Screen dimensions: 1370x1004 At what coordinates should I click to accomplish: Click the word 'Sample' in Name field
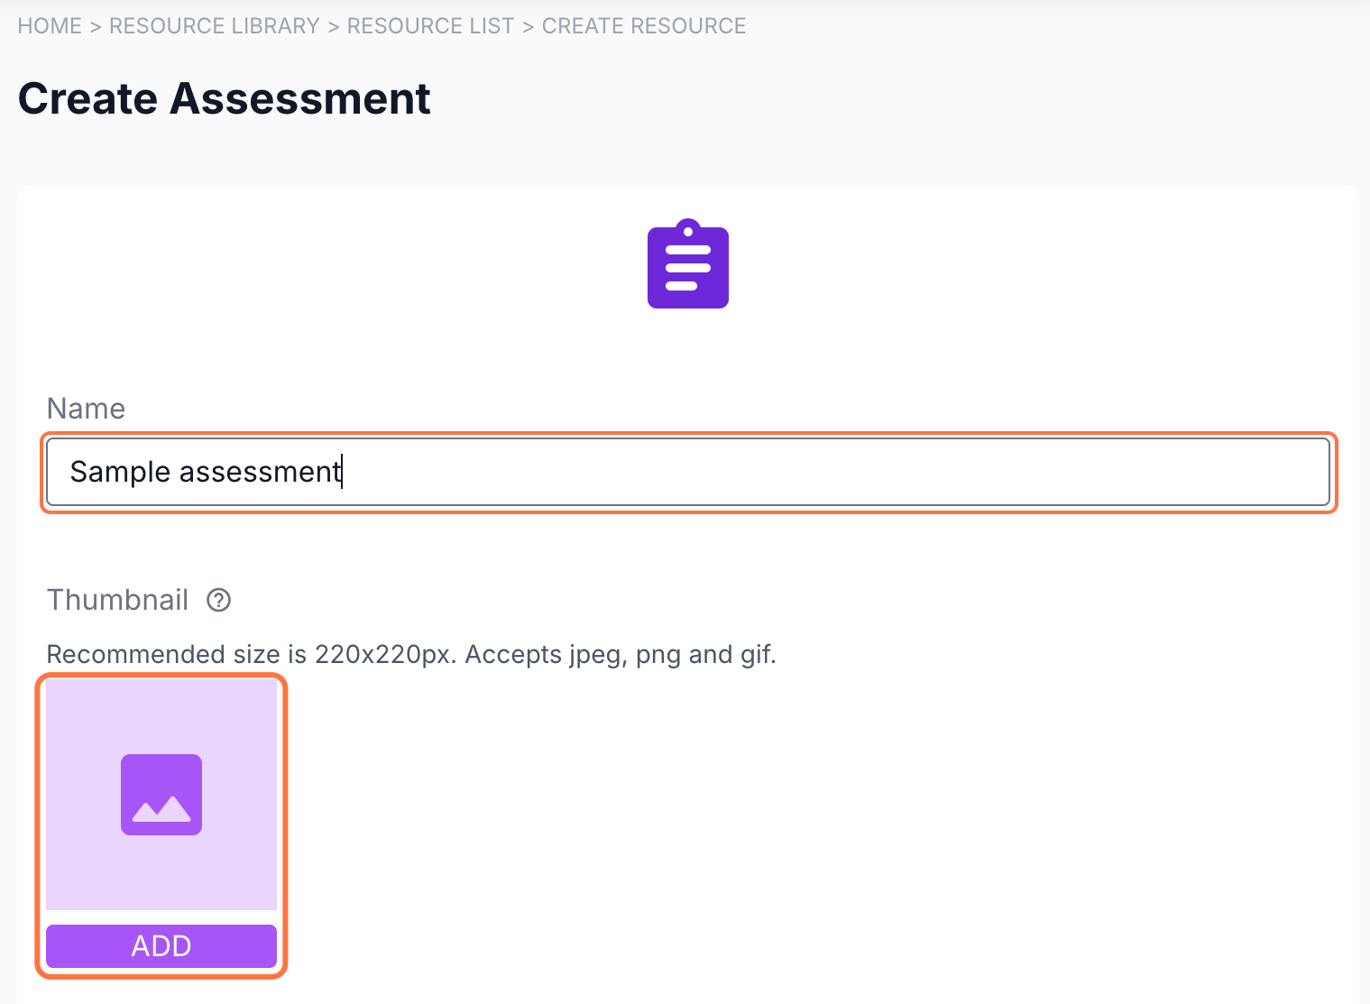[120, 472]
